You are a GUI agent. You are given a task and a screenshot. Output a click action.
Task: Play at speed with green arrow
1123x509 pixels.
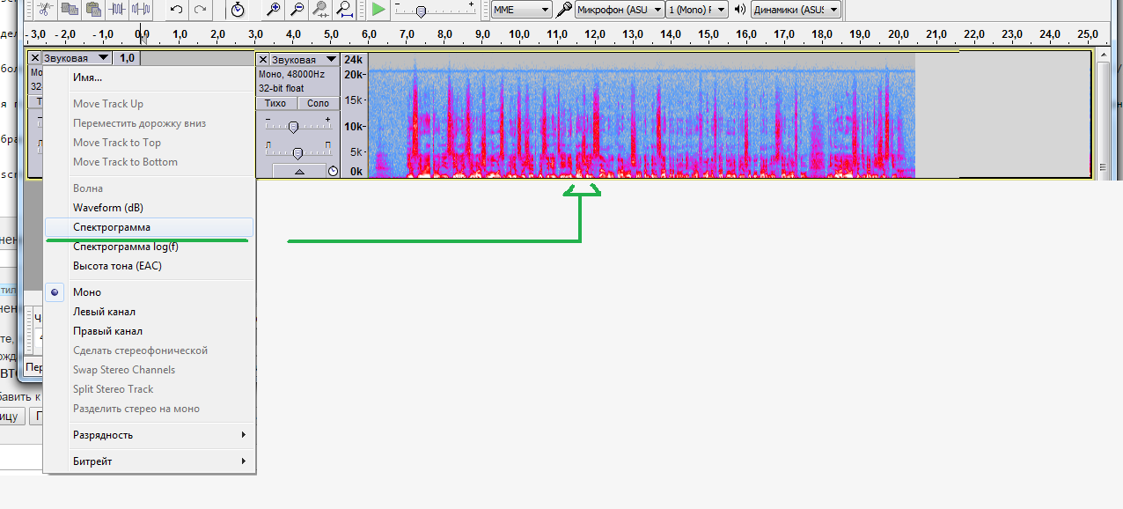pos(378,10)
